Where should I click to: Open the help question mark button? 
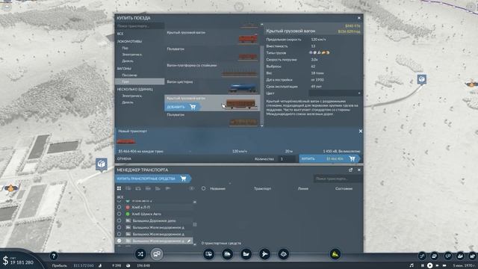(x=54, y=256)
